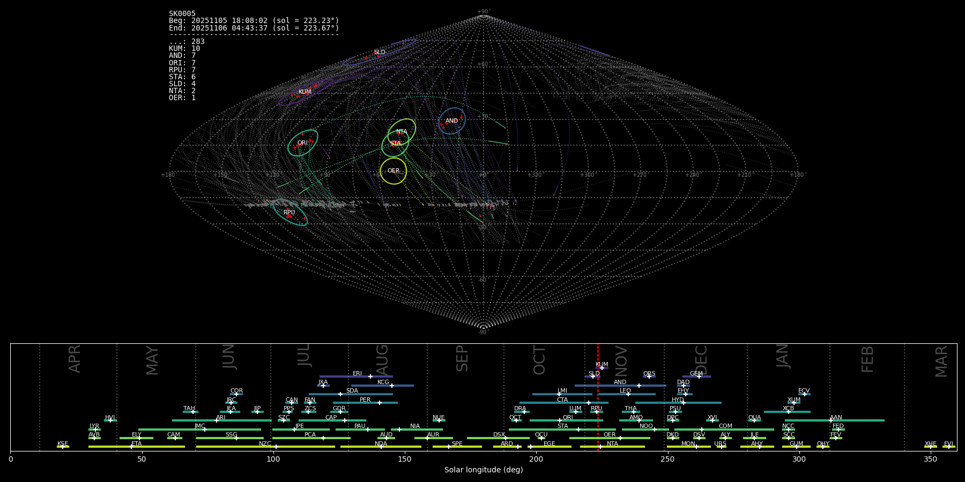This screenshot has height=482, width=965.
Task: Click the KUM radiant label on the sky map
Action: pyautogui.click(x=305, y=92)
